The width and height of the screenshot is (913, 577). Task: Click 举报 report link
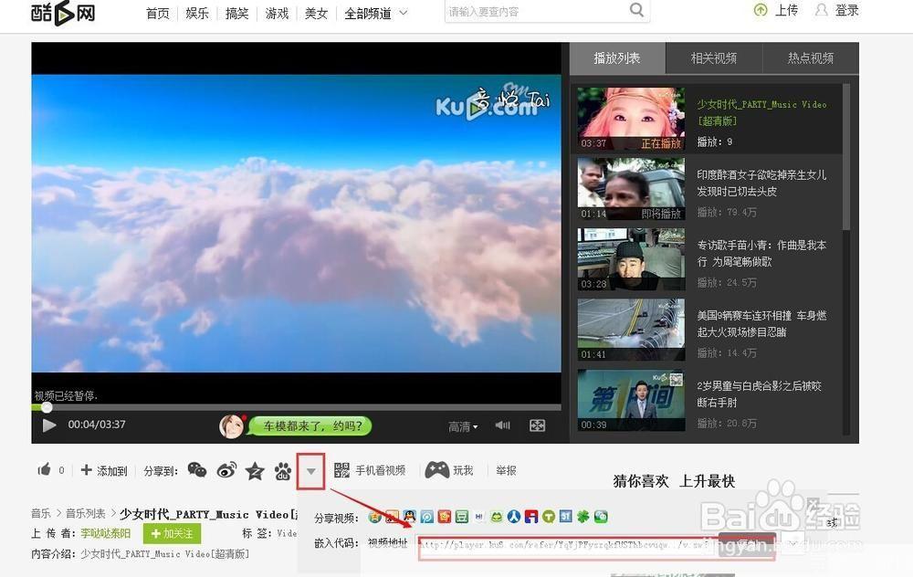[x=506, y=470]
